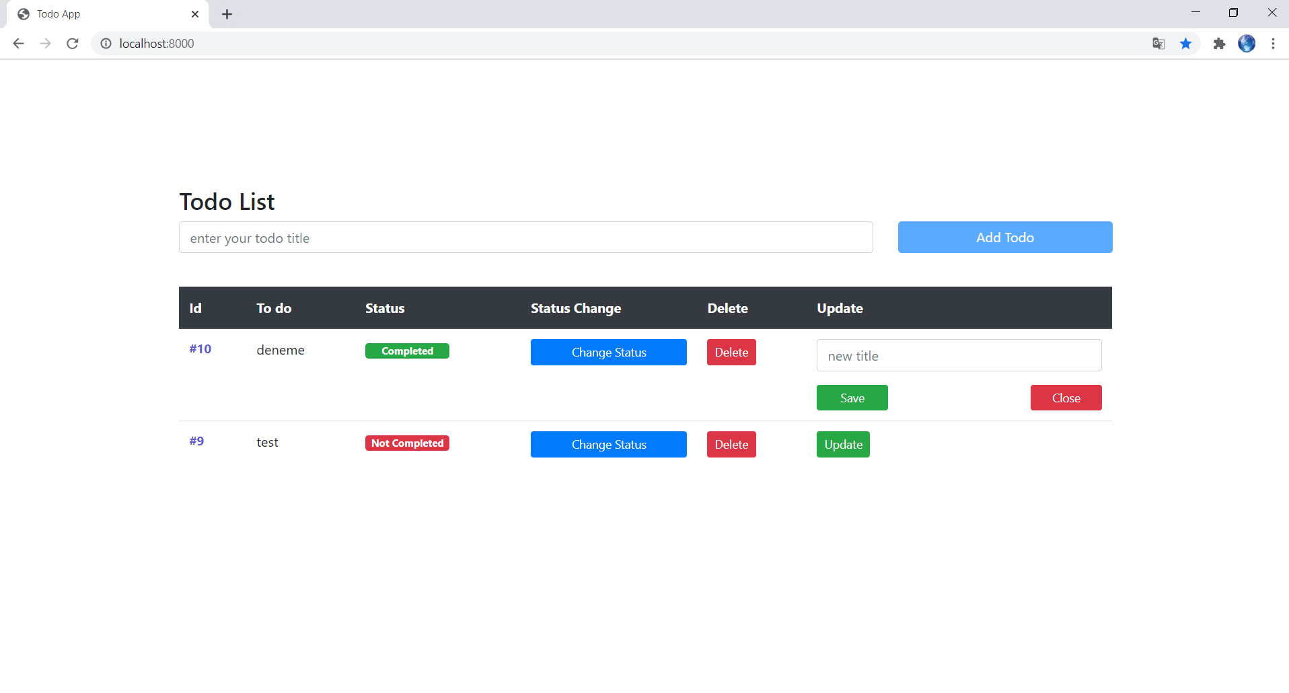Click the browser forward arrow
This screenshot has height=693, width=1289.
[x=45, y=44]
